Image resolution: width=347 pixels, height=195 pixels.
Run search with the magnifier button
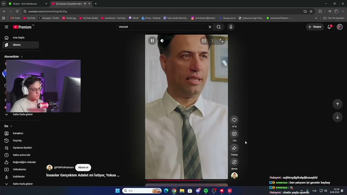219,27
